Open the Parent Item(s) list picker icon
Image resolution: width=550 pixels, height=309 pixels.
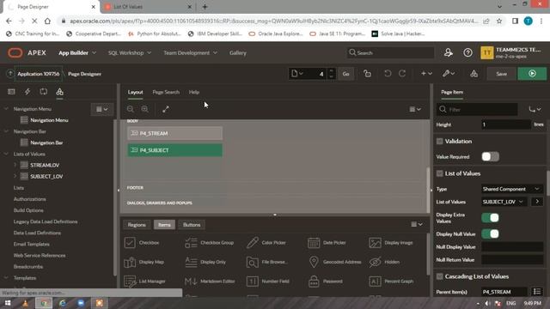[x=536, y=292]
